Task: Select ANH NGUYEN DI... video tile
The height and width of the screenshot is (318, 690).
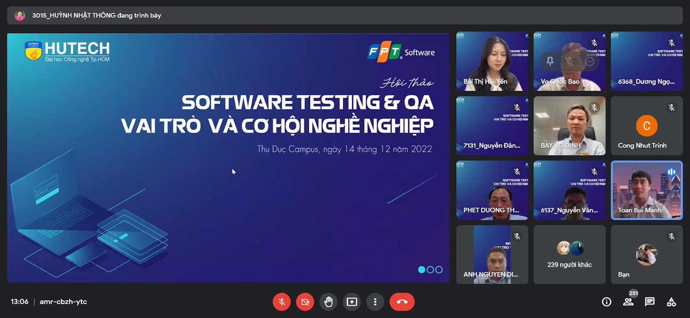Action: 492,255
